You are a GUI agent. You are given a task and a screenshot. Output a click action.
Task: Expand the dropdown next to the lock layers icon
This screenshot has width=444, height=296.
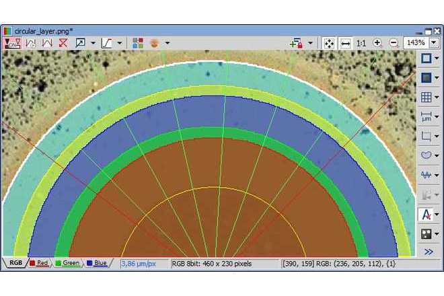pyautogui.click(x=310, y=42)
